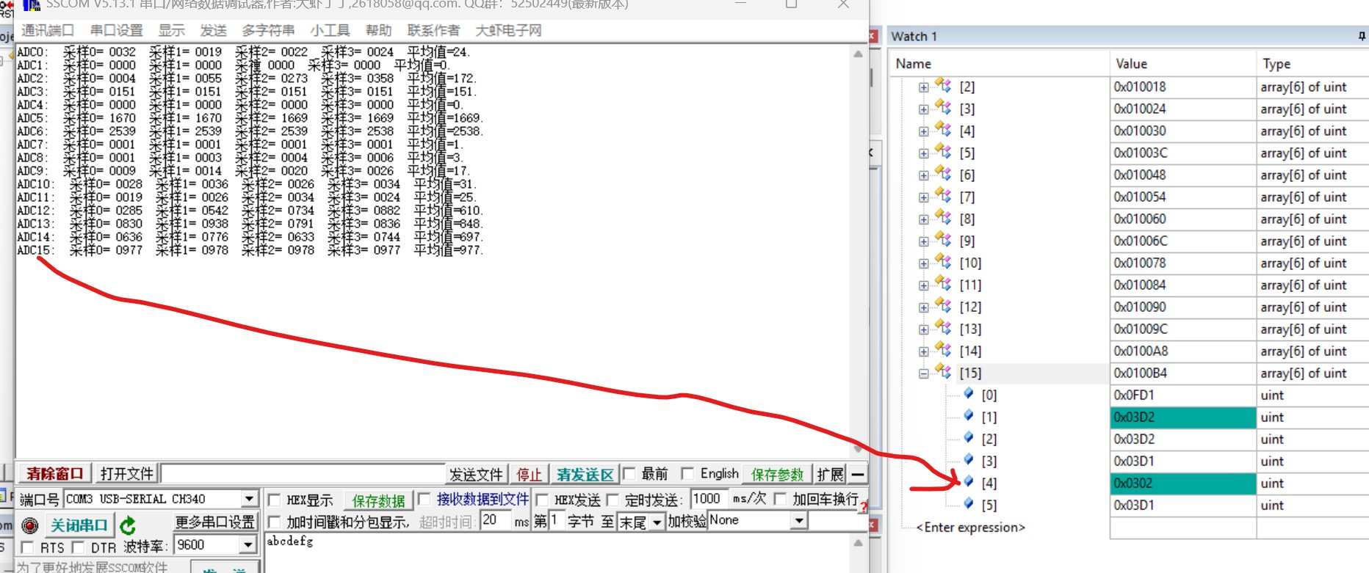Expand the [11] array node in Watch

coord(923,285)
